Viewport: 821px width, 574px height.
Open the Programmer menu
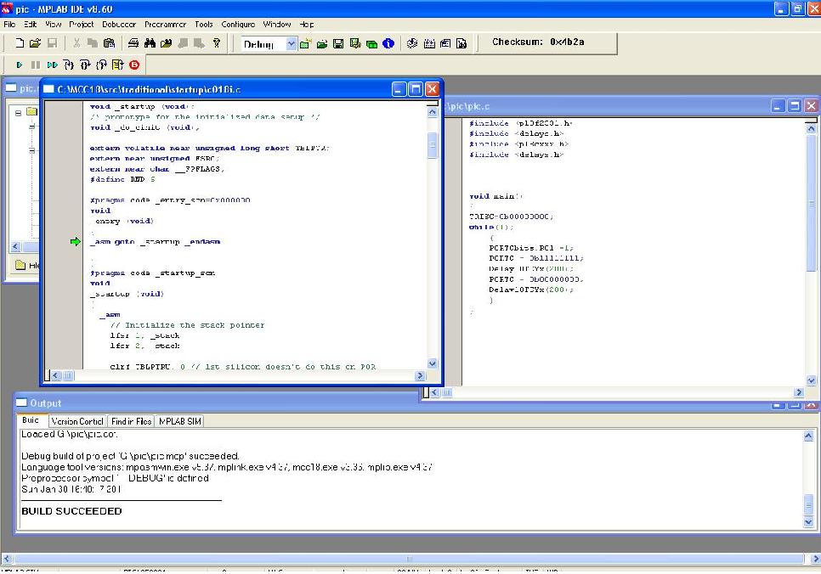tap(165, 25)
